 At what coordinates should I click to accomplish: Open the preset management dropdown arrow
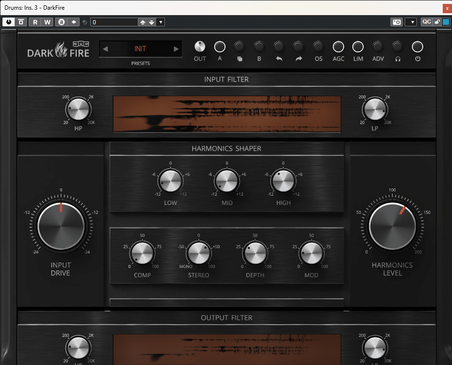[161, 22]
